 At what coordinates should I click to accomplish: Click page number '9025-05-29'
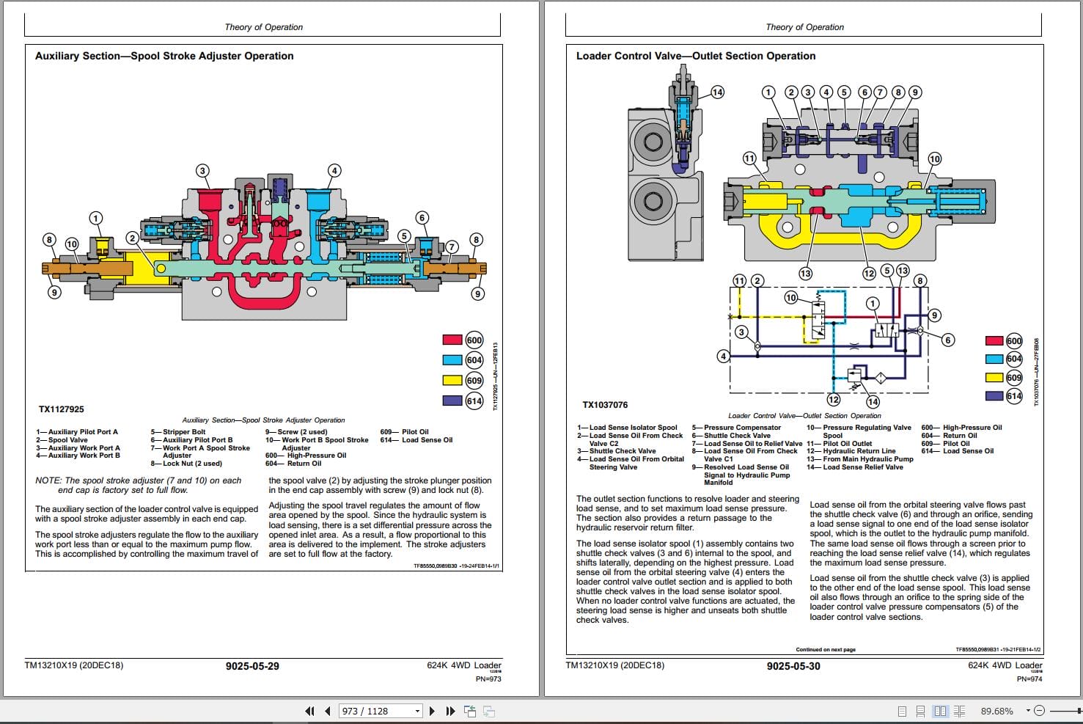tap(252, 666)
